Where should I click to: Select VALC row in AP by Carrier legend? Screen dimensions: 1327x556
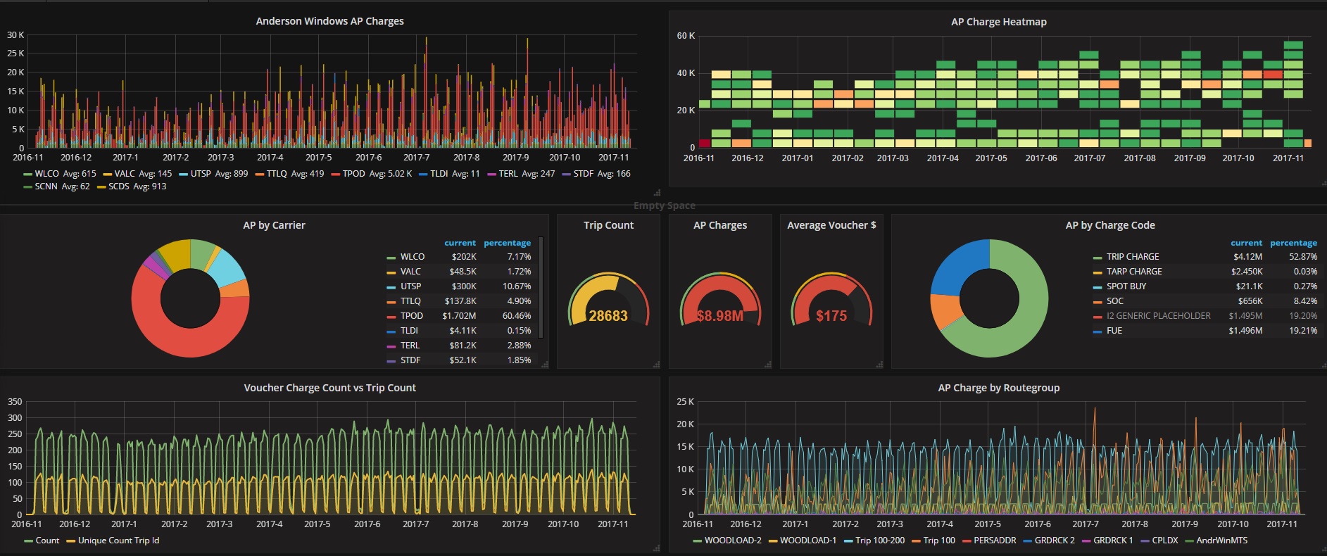pyautogui.click(x=459, y=272)
